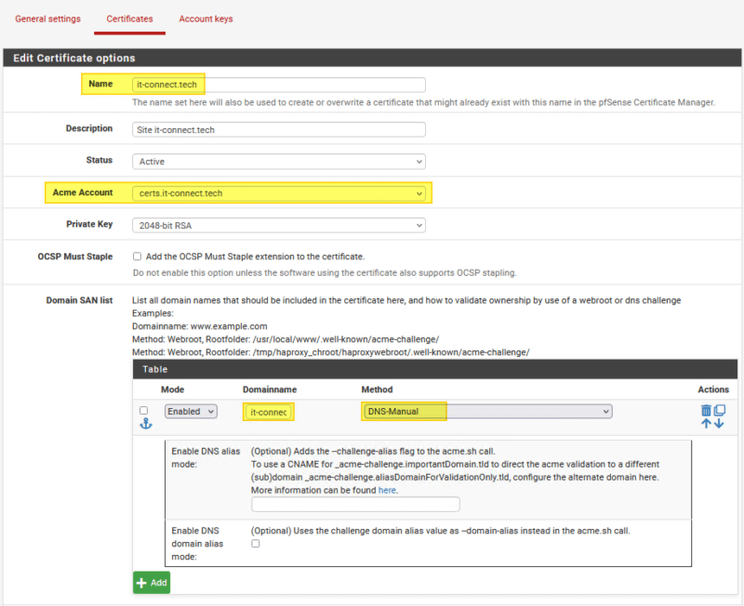Focus the DNS alias mode text field

tap(355, 505)
